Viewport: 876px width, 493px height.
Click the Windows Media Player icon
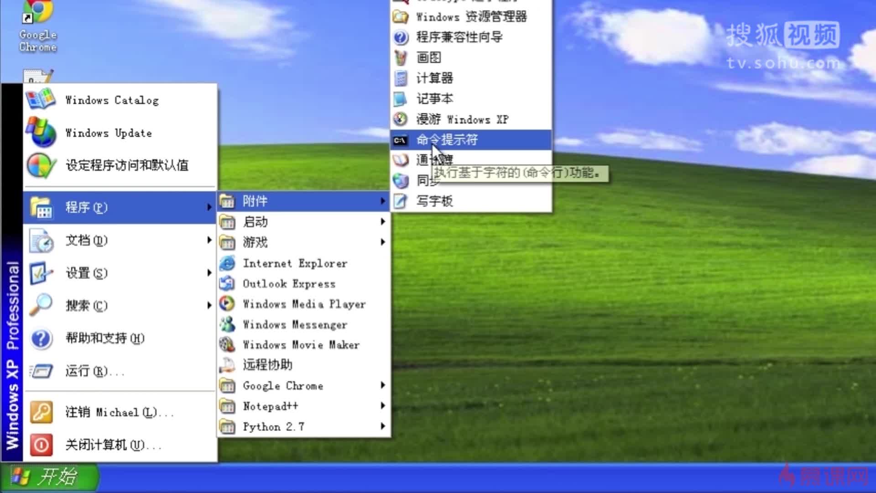(x=227, y=304)
